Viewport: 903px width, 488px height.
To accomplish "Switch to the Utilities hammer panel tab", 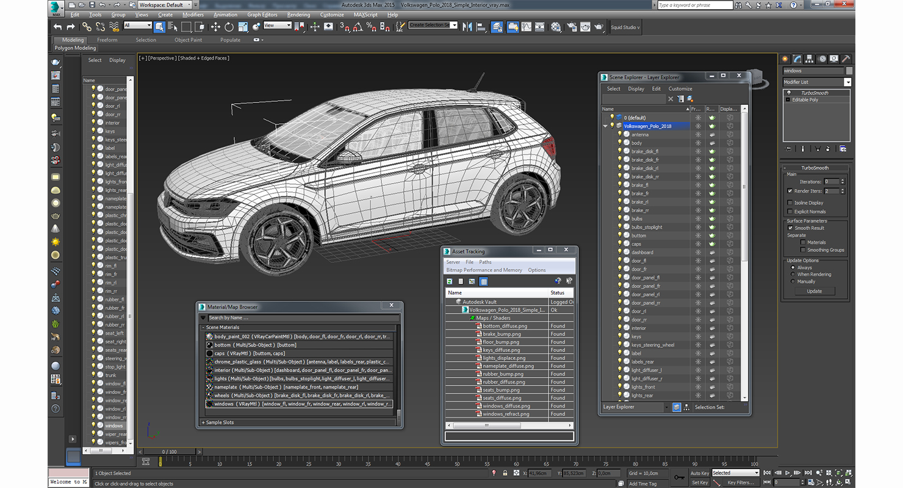I will tap(846, 59).
